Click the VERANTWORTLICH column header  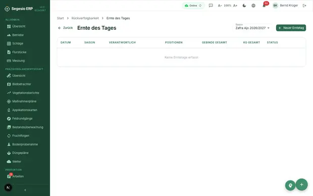[122, 42]
